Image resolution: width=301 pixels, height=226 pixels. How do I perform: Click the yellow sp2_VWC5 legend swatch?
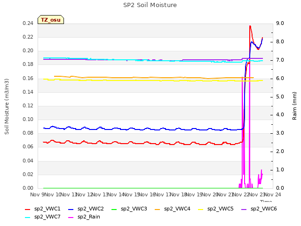(201, 210)
